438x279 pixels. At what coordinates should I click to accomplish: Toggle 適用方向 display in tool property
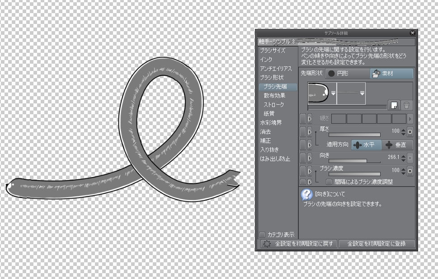point(303,145)
